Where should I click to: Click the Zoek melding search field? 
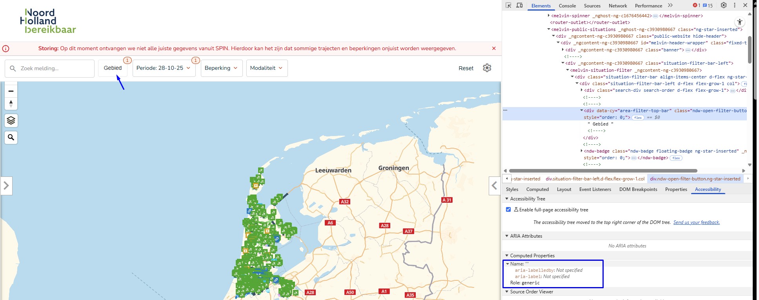[50, 68]
